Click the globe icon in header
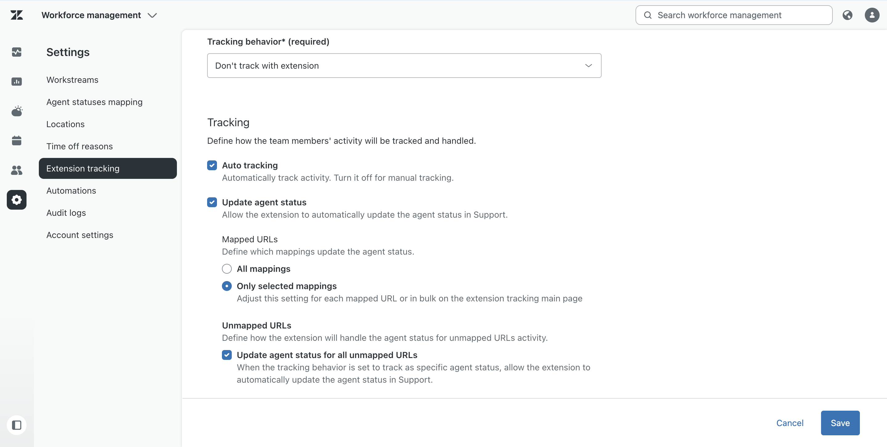The image size is (887, 447). [x=848, y=15]
